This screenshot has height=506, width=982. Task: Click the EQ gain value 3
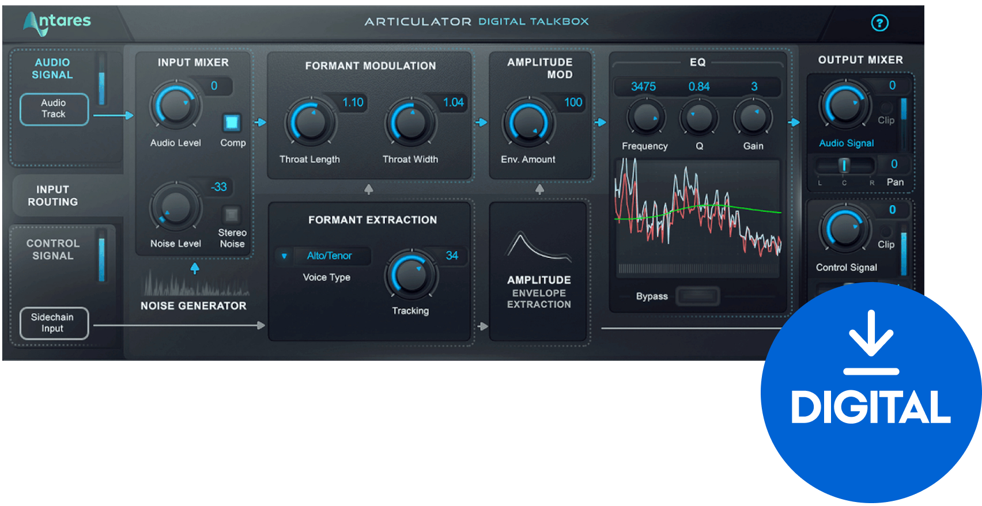point(754,86)
